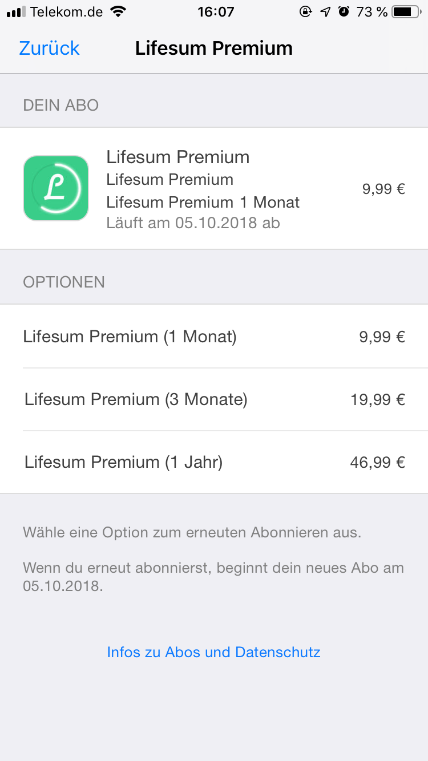
Task: Tap the 19,99 € three-month price
Action: (x=377, y=399)
